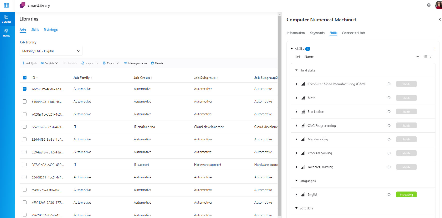Open Trends in the left sidebar
The height and width of the screenshot is (218, 442).
click(6, 32)
